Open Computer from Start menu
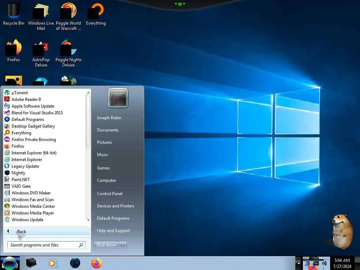The width and height of the screenshot is (360, 270). (x=107, y=180)
